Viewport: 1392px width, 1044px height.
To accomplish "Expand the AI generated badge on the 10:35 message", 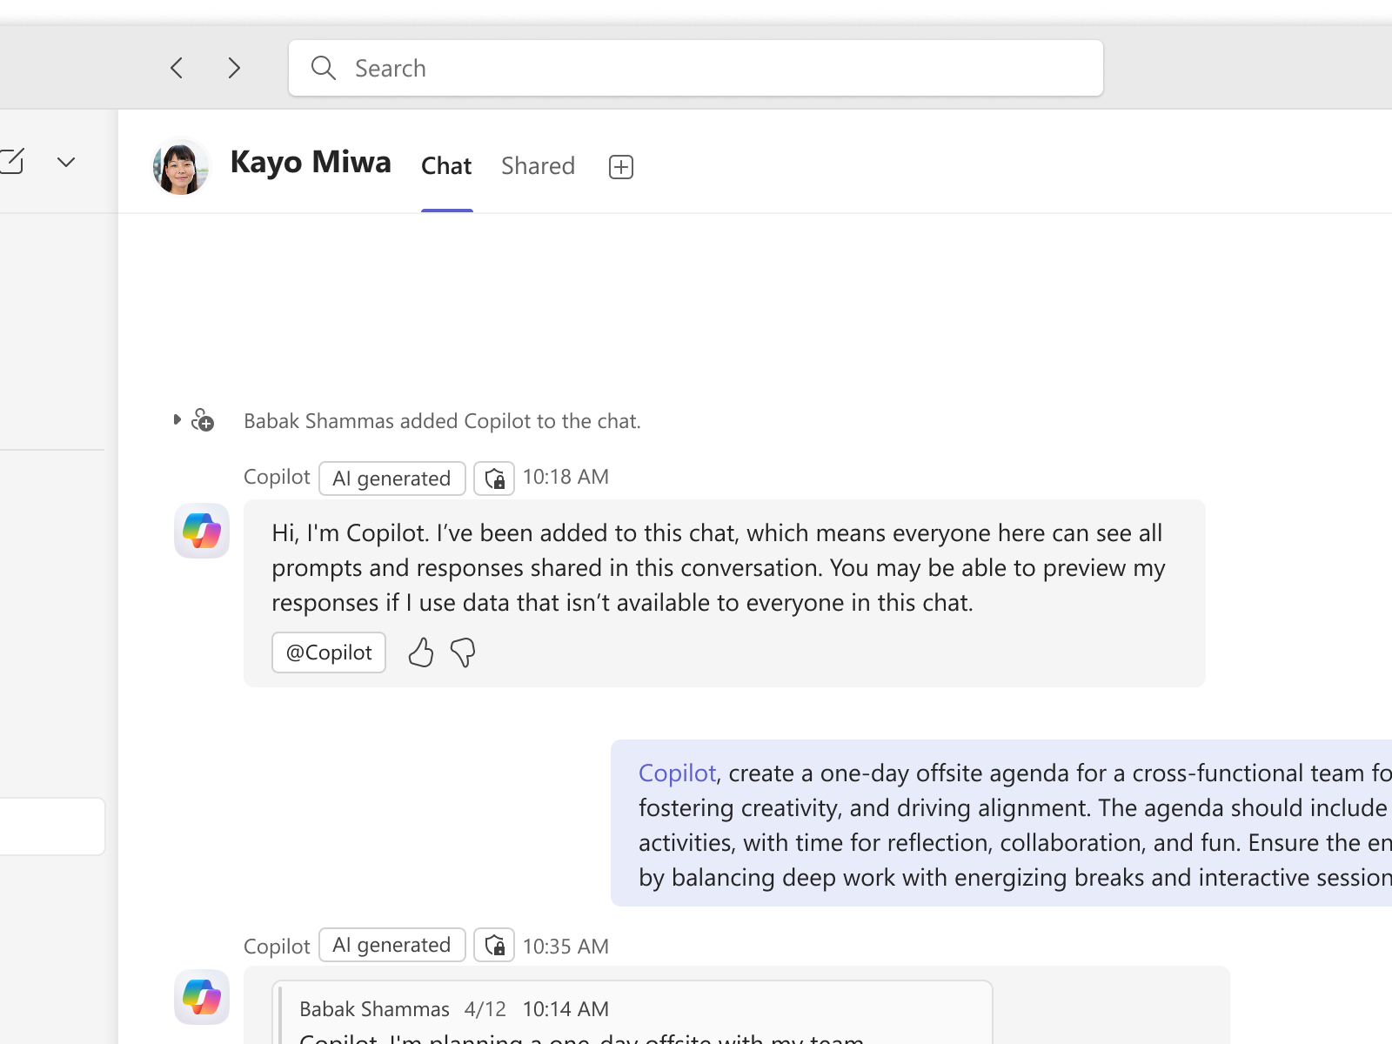I will (391, 945).
